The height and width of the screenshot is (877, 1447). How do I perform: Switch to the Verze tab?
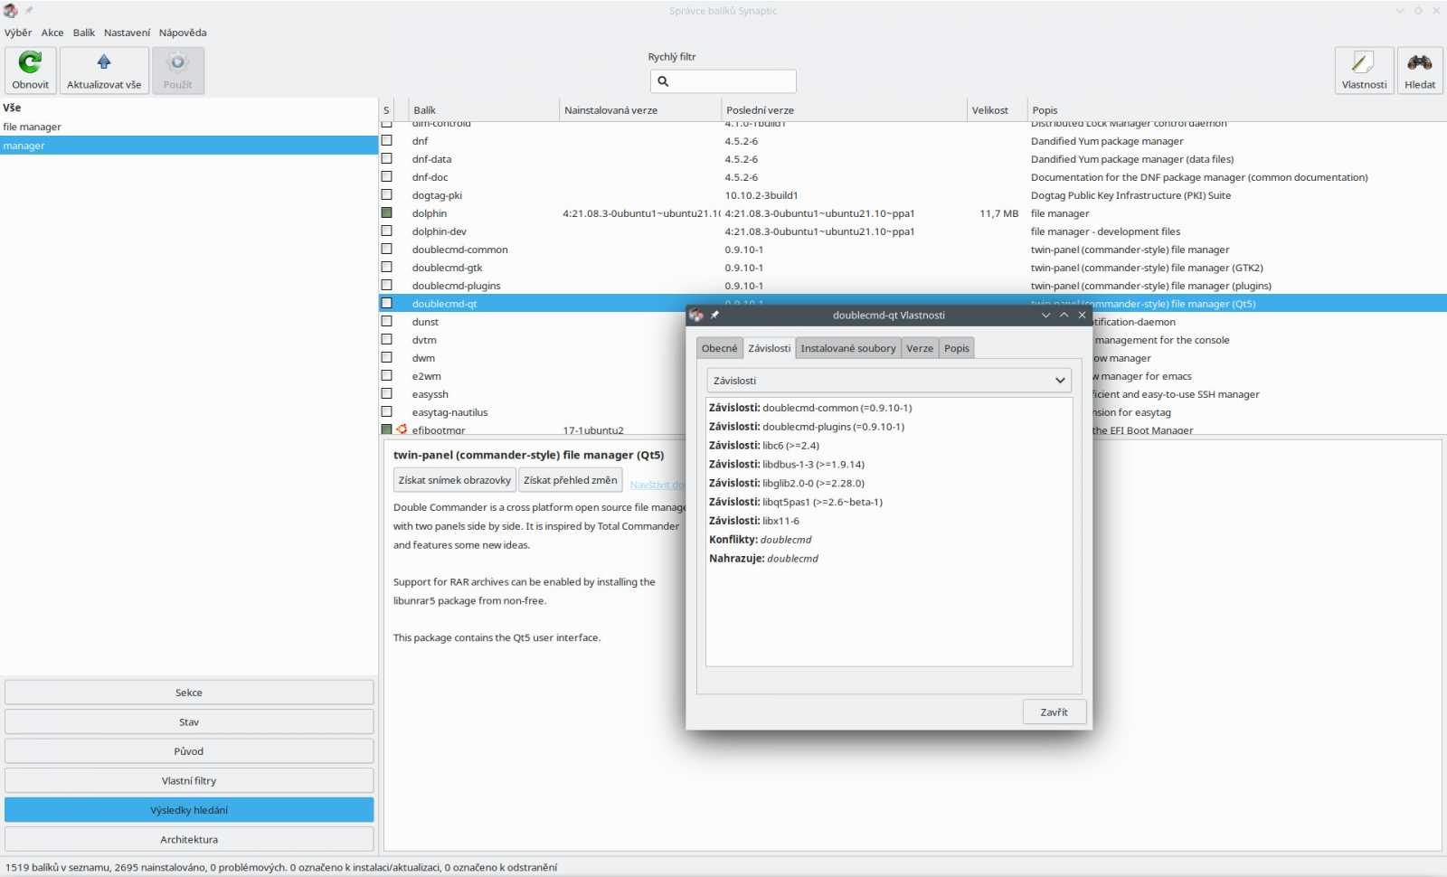(x=920, y=348)
